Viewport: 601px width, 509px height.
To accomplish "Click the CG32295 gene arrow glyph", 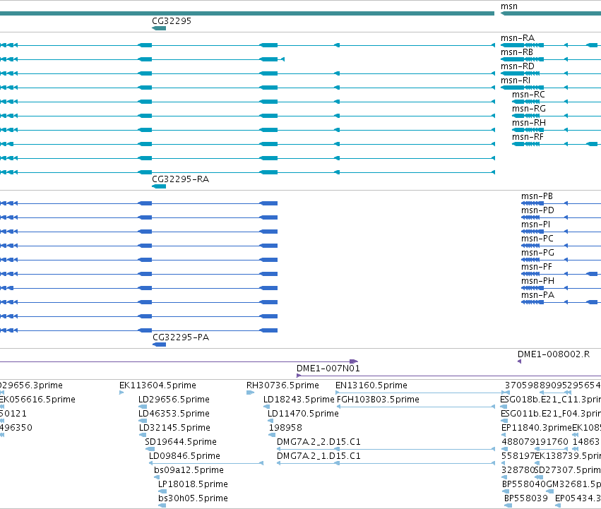I will [x=159, y=28].
